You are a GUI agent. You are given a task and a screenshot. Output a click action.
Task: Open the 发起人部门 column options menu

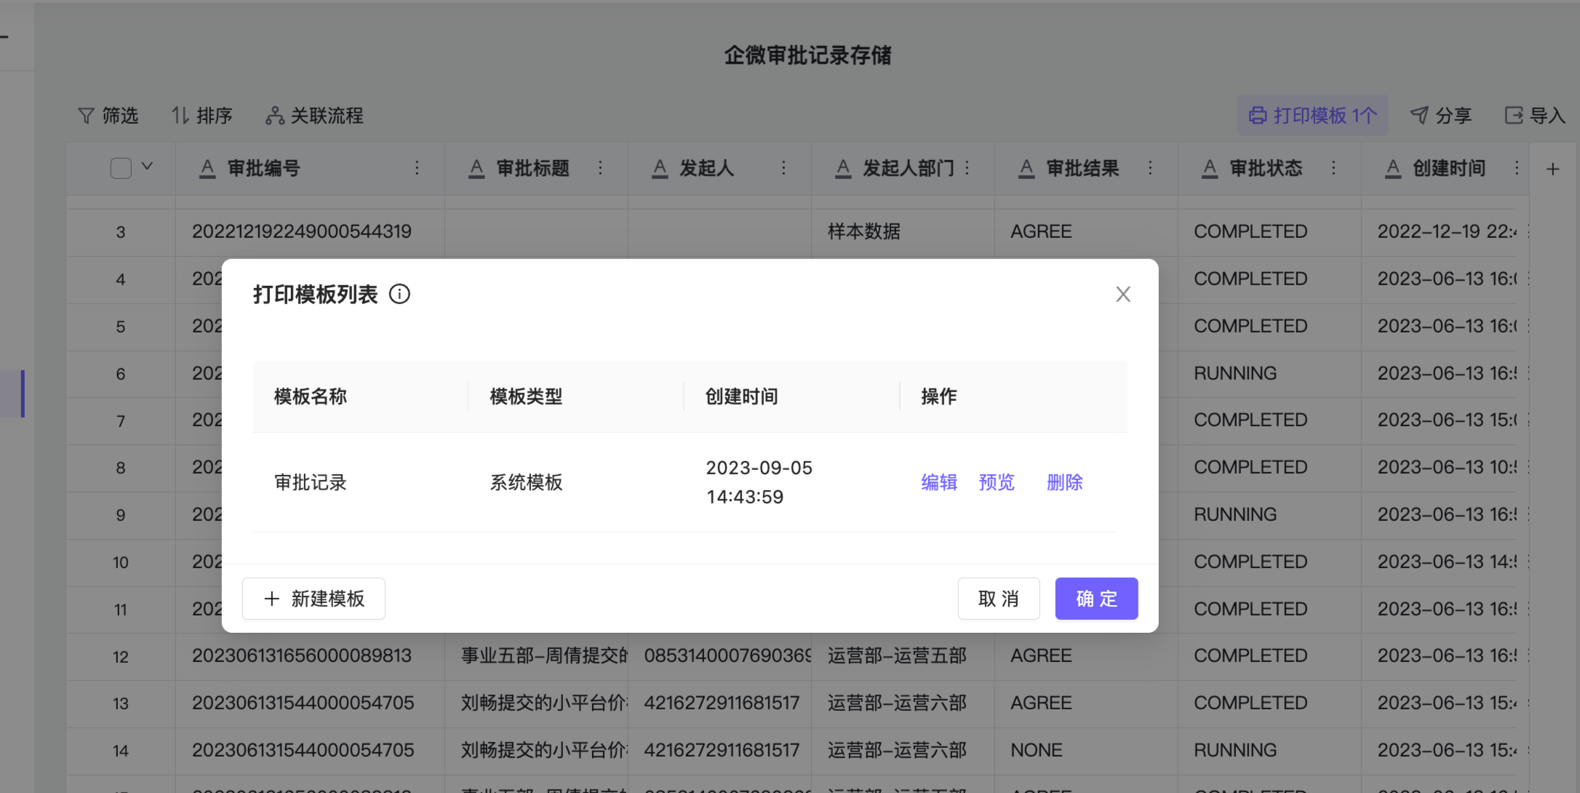[x=967, y=168]
